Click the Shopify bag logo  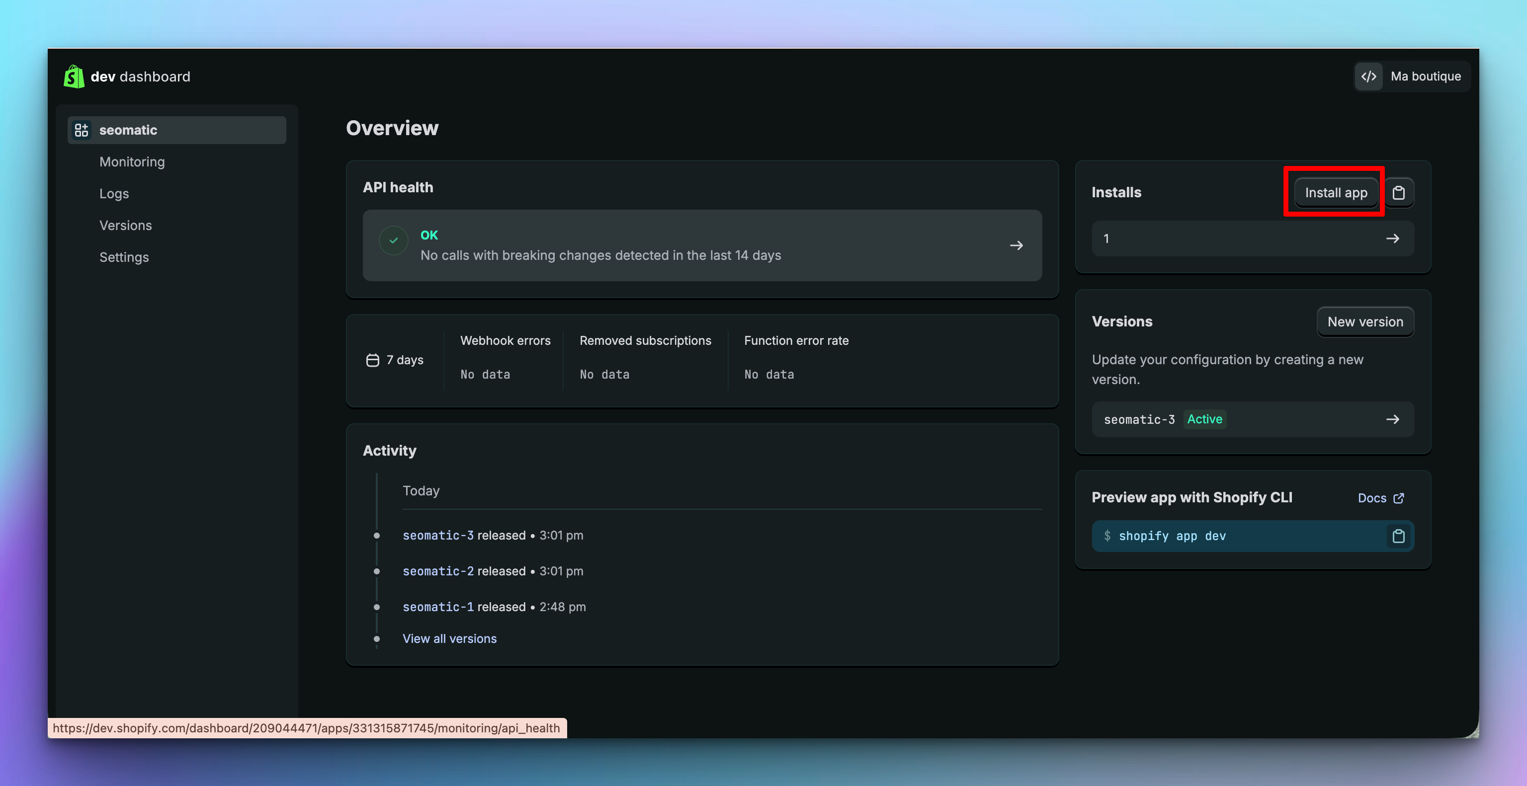(74, 77)
